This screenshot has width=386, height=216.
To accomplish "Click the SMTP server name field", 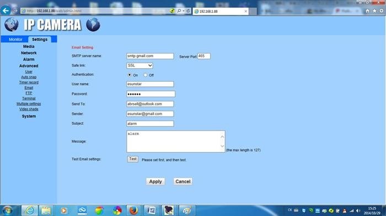I will [x=150, y=56].
